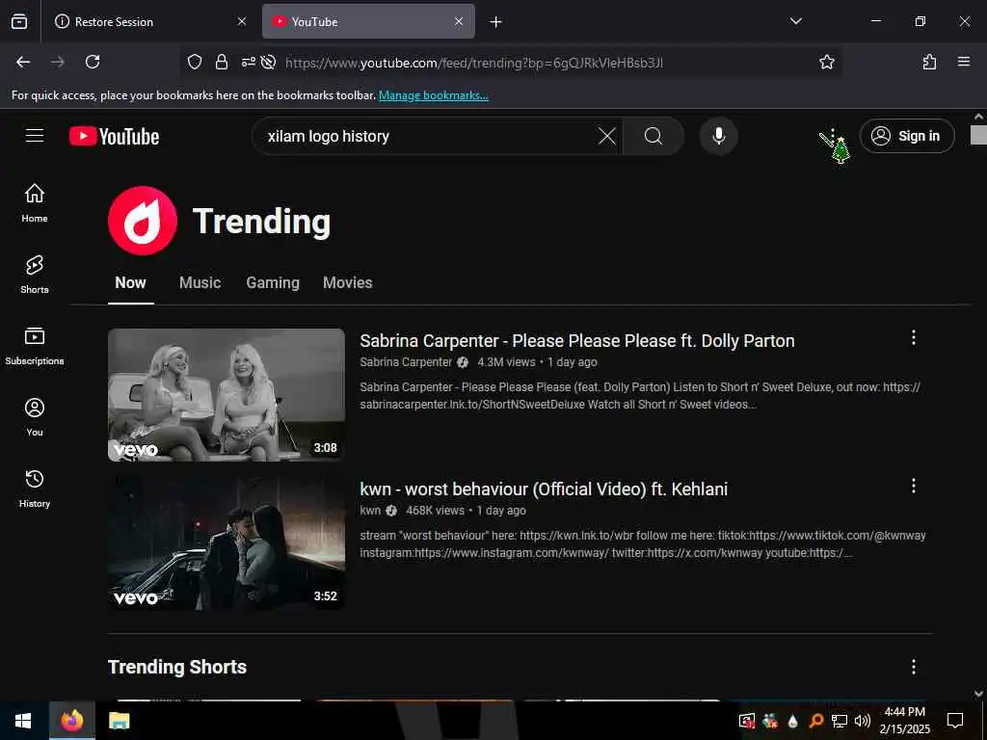This screenshot has width=987, height=740.
Task: Open Subscriptions from the sidebar
Action: [x=35, y=346]
